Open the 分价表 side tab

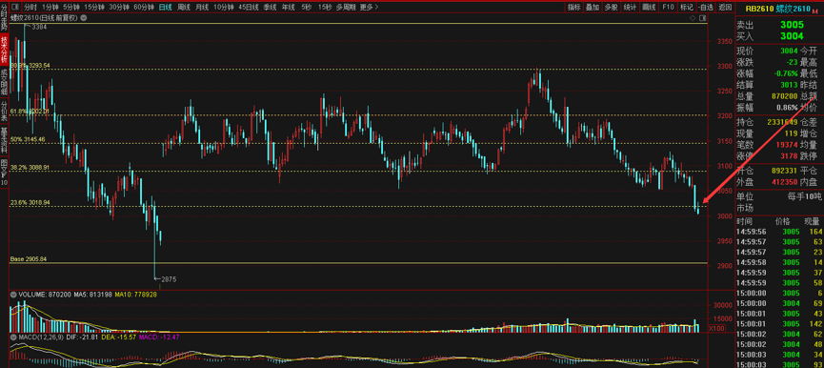click(4, 110)
